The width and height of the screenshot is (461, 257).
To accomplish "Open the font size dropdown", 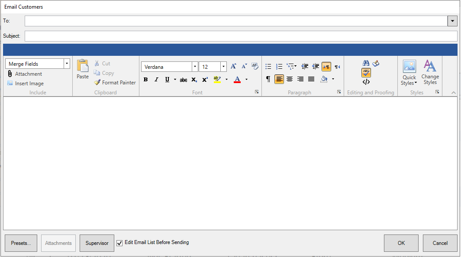I will [223, 67].
